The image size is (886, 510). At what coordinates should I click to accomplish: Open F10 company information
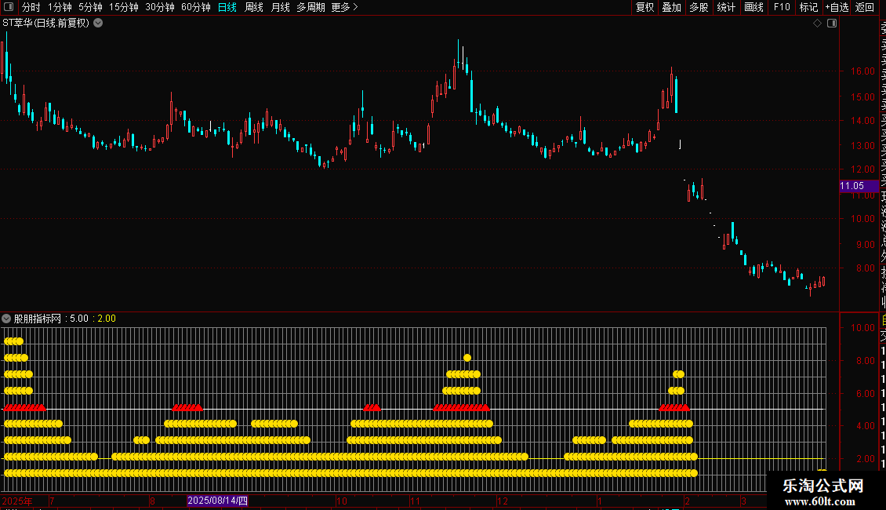[782, 7]
